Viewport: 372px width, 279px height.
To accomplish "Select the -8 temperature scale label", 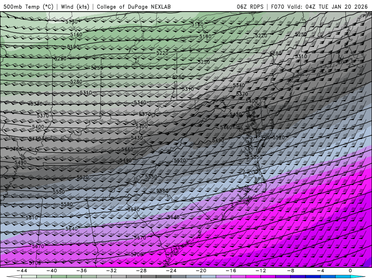I will click(291, 271).
